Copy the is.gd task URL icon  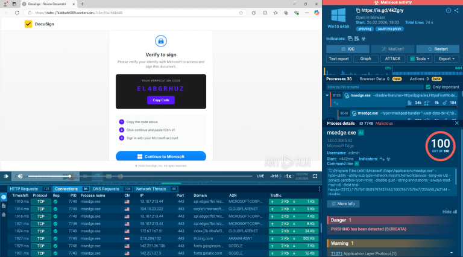(358, 10)
